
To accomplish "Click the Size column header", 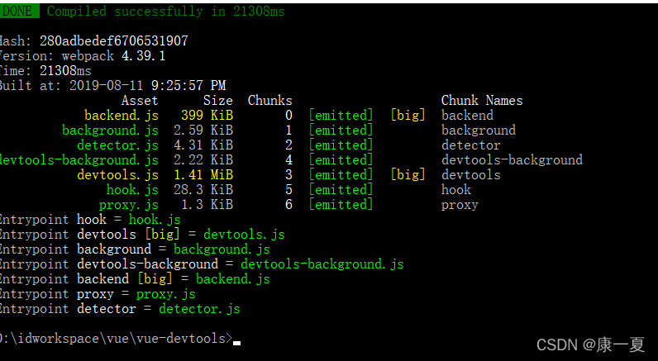I will [218, 101].
